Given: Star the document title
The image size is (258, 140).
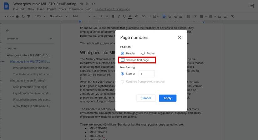Looking at the screenshot, I should coord(82,4).
